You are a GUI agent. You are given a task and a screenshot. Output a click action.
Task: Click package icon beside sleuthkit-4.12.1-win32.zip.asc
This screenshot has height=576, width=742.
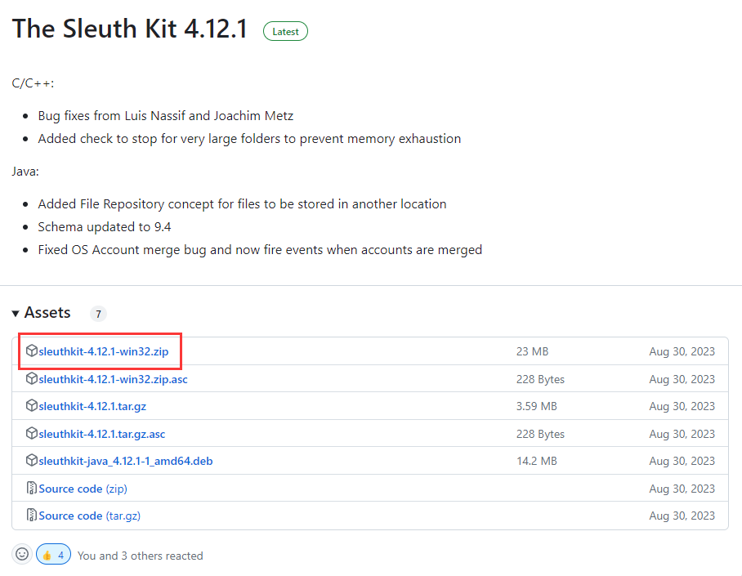click(32, 379)
